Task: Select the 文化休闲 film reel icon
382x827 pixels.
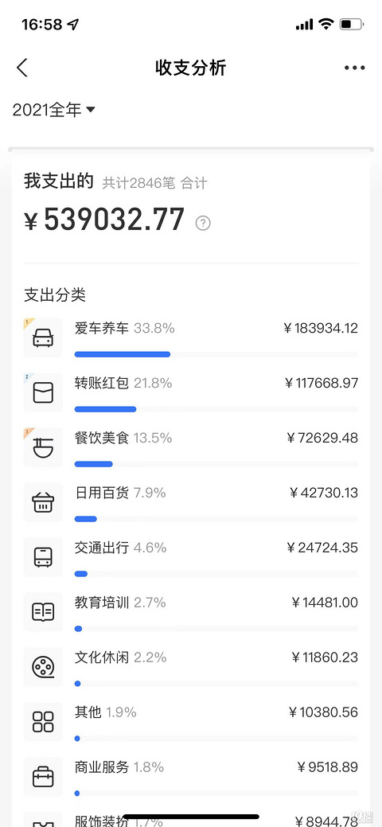Action: 43,667
